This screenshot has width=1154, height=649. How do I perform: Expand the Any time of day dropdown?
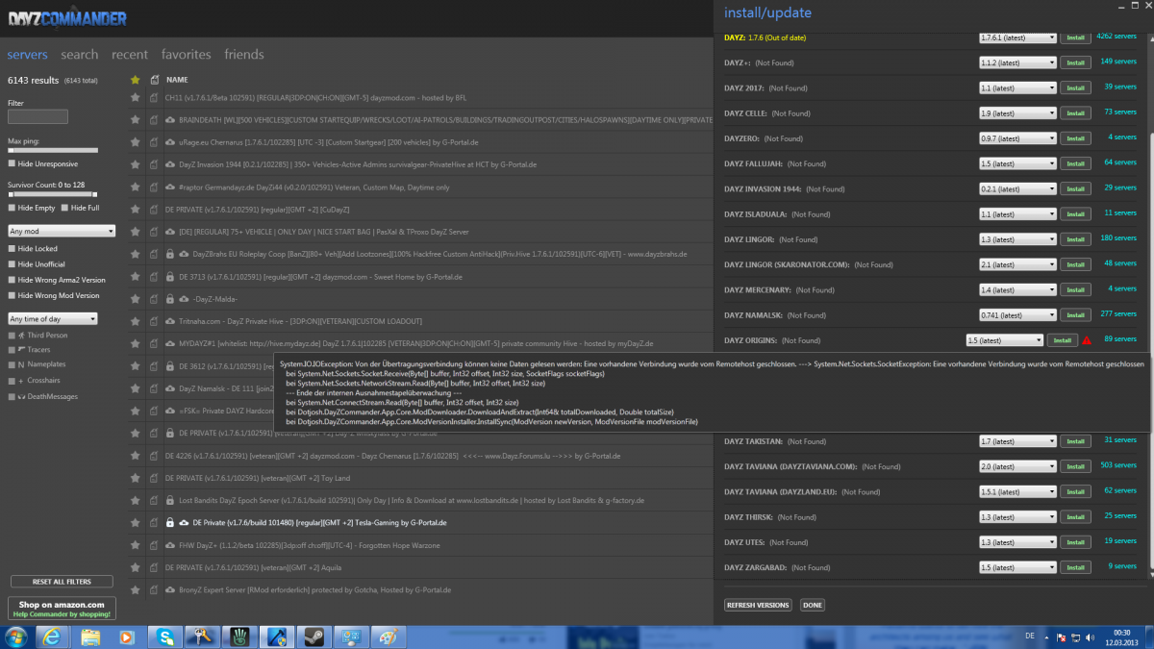pyautogui.click(x=53, y=318)
